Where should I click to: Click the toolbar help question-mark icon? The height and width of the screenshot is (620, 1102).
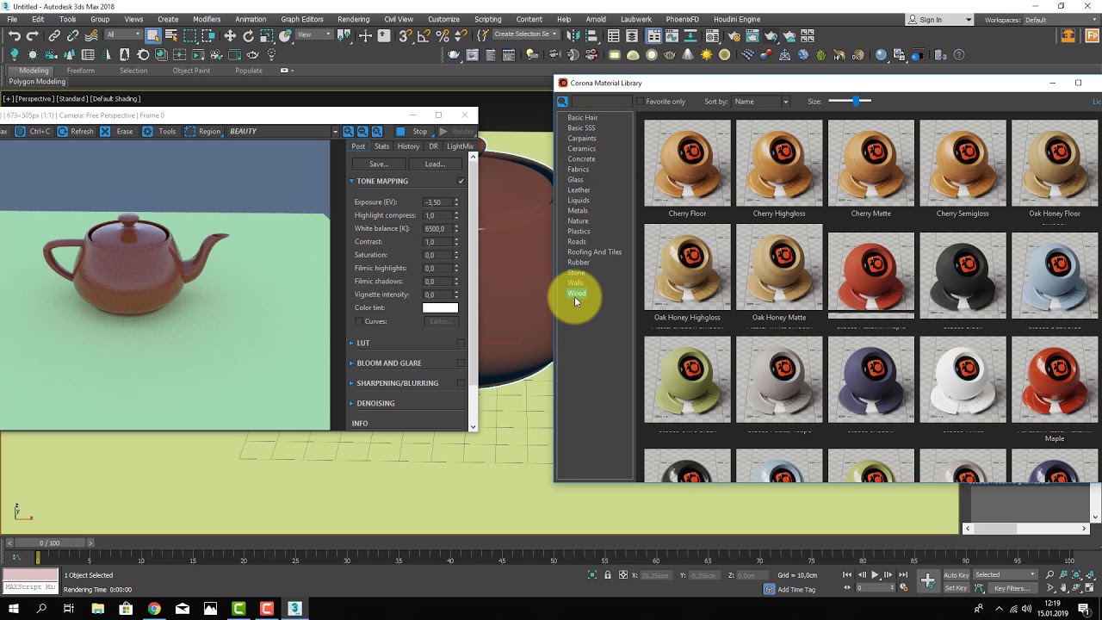tap(959, 55)
